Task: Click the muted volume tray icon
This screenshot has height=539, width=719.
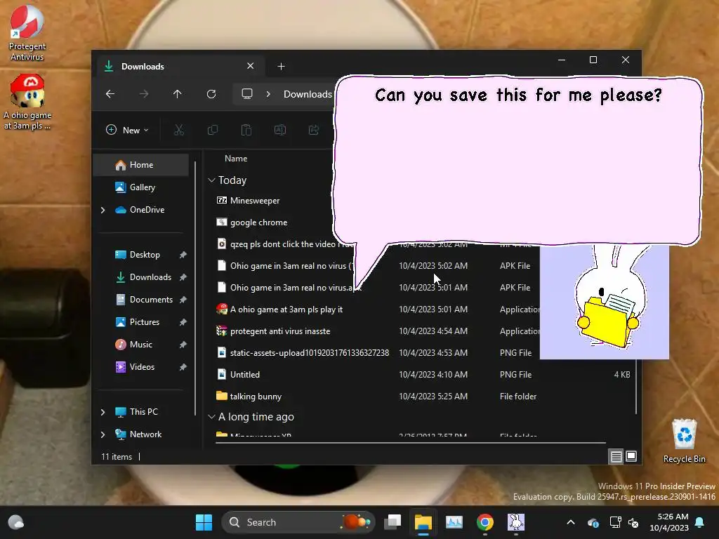Action: pyautogui.click(x=633, y=522)
